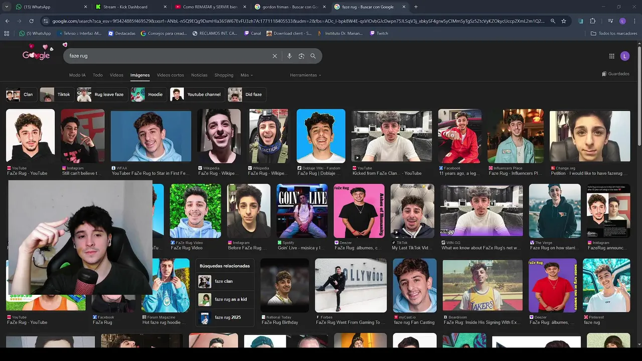
Task: Go back to the previous page
Action: pyautogui.click(x=7, y=21)
